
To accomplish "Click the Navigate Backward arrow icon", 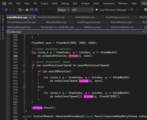I will (6, 10).
